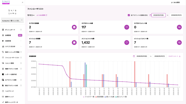Show help for AIアカウント診断
Screen dimensions: 186x104
click(x=21, y=80)
